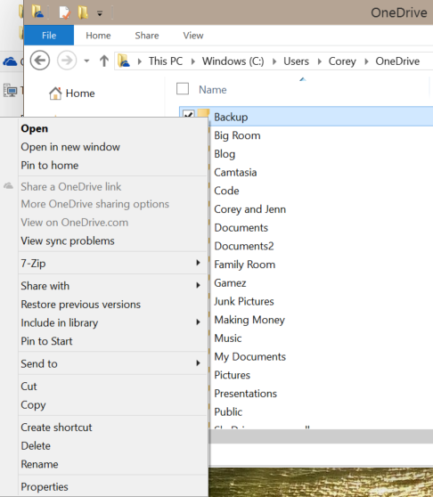
Task: Expand chevron after Users in path
Action: point(320,61)
